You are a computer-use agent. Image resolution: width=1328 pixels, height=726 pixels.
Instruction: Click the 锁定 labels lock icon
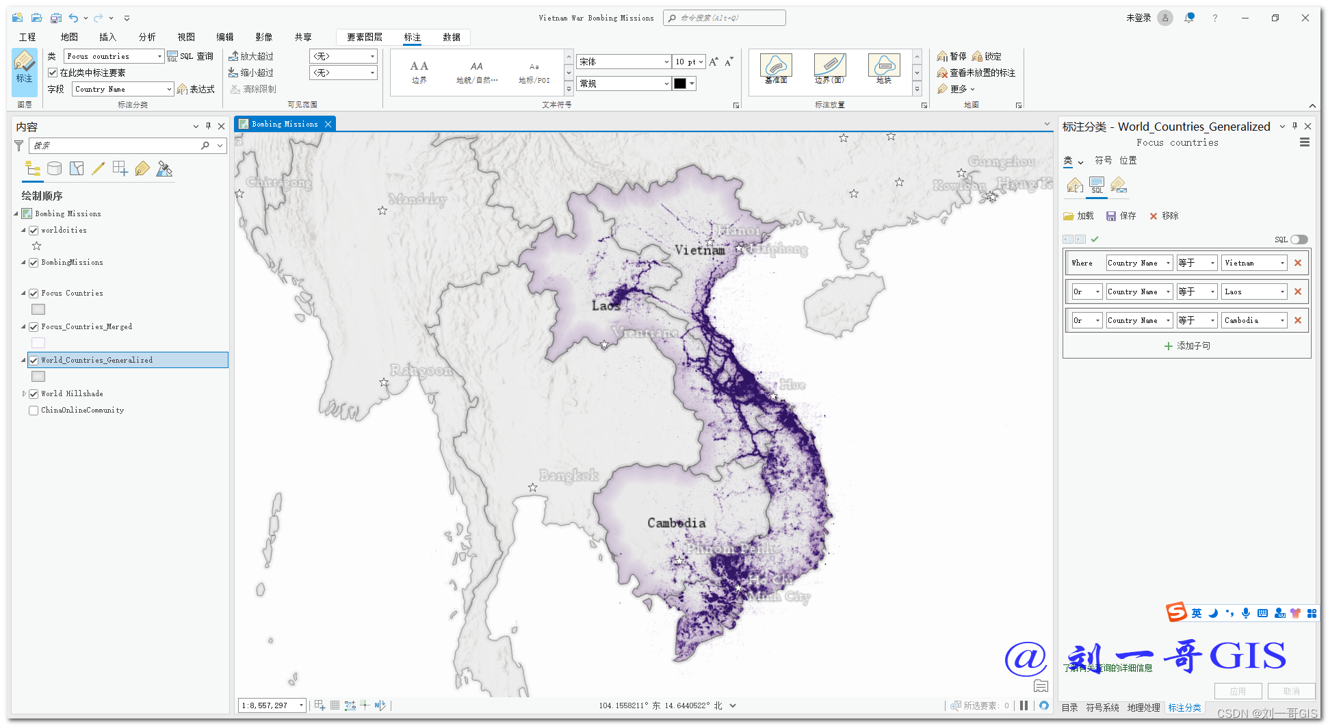tap(977, 56)
